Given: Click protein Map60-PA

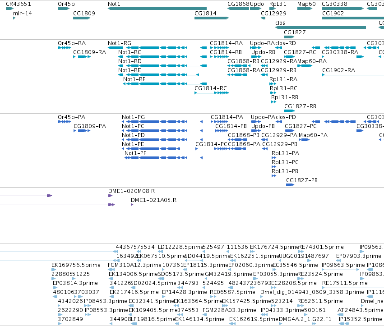Looking at the screenshot, I should click(x=304, y=140).
